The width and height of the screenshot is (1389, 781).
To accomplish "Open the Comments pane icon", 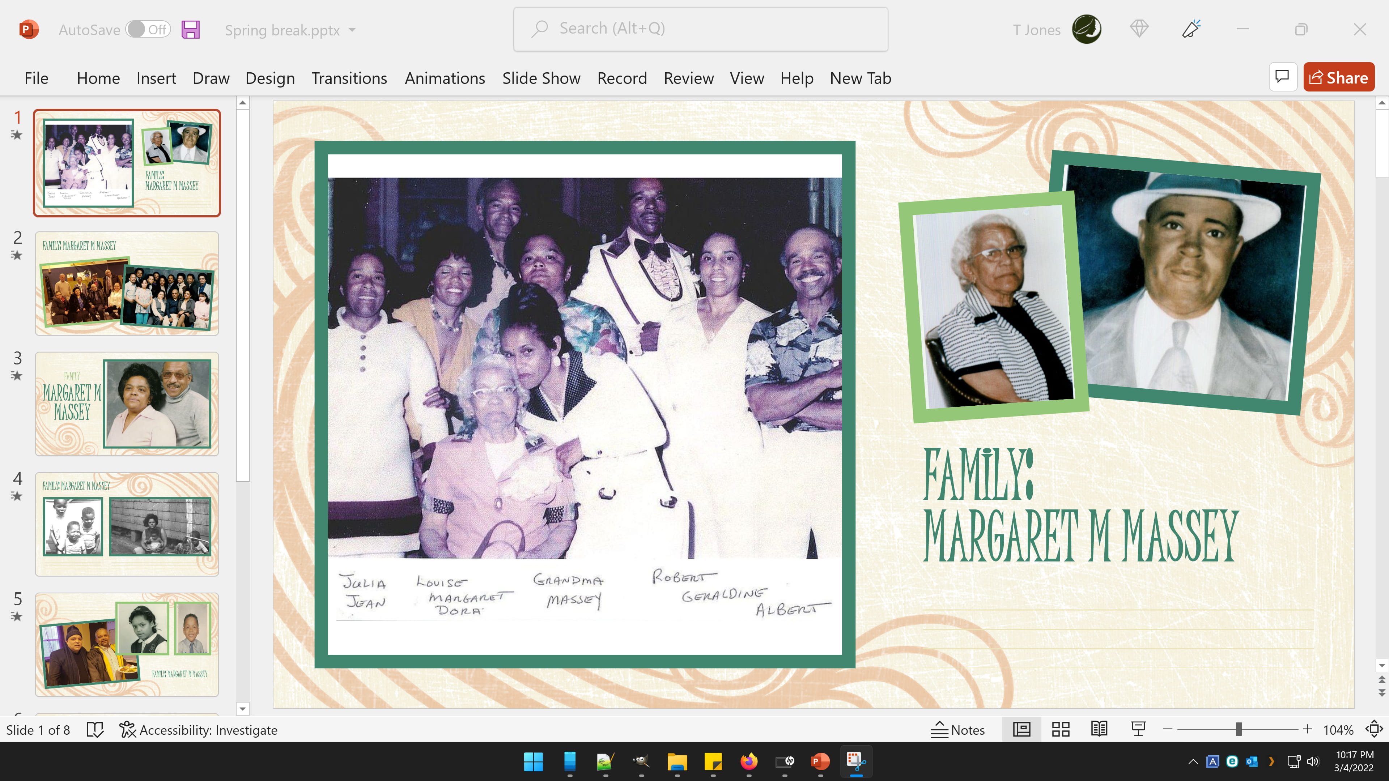I will point(1282,78).
